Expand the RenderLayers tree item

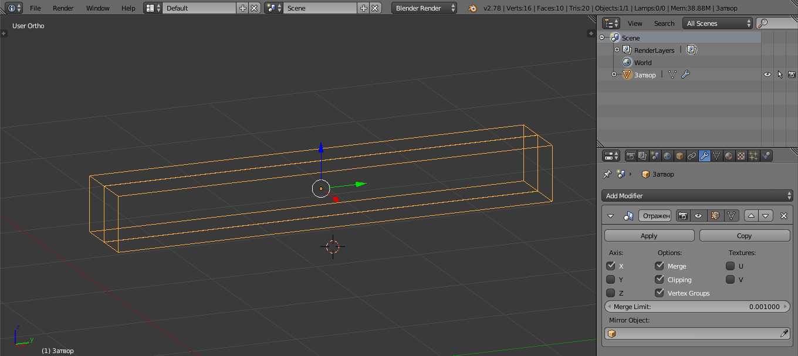(617, 50)
